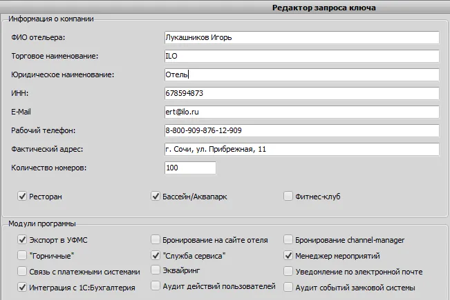
Task: Click into the E-Mail field
Action: tap(301, 112)
